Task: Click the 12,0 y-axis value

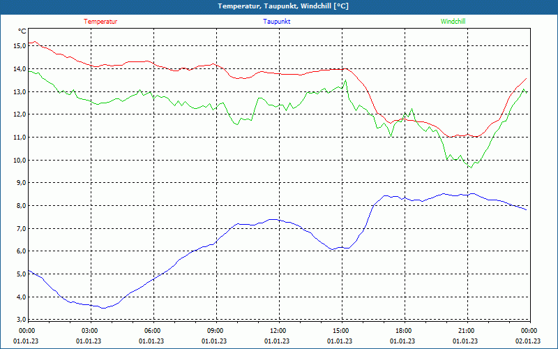Action: (20, 114)
